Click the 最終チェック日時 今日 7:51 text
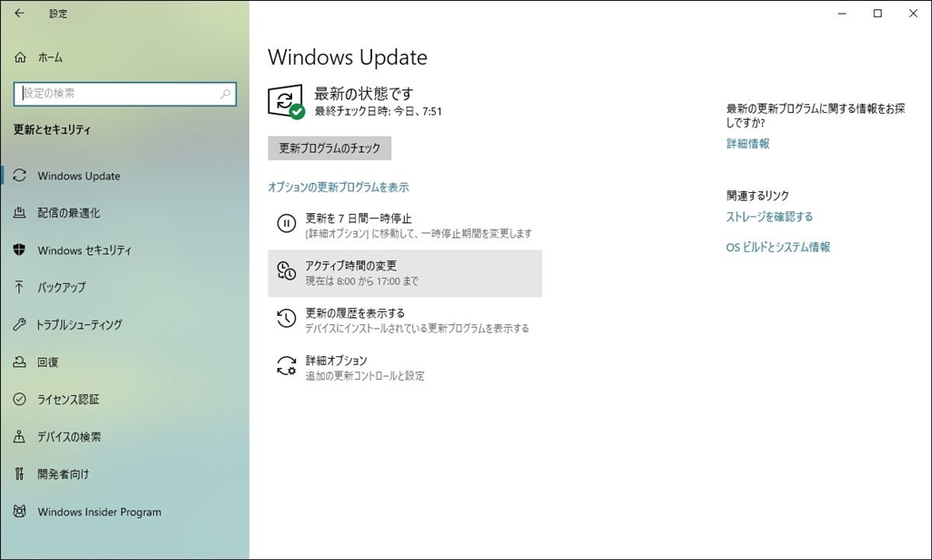This screenshot has width=932, height=560. [x=378, y=111]
